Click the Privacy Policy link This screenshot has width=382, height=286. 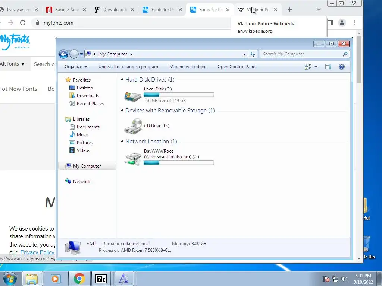coord(37,252)
